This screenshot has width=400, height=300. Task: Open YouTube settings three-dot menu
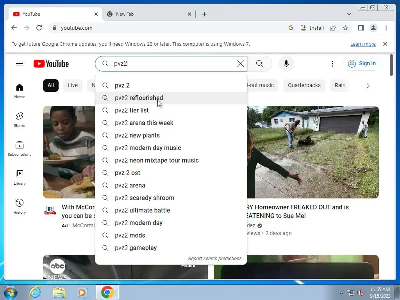pyautogui.click(x=332, y=64)
